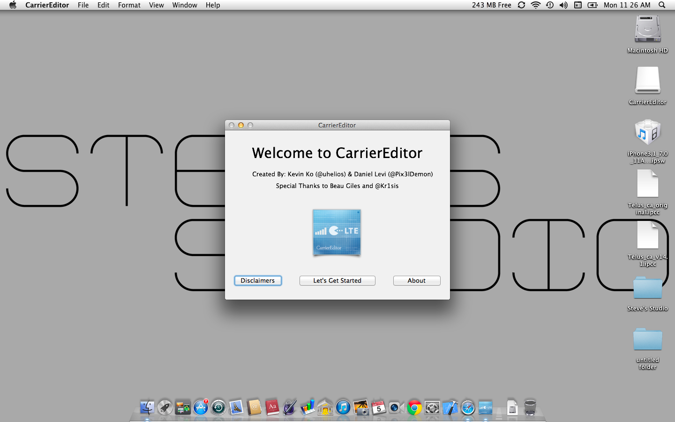This screenshot has height=422, width=675.
Task: Select the iPhone3,1_7.0 ipsw file on desktop
Action: (x=648, y=141)
